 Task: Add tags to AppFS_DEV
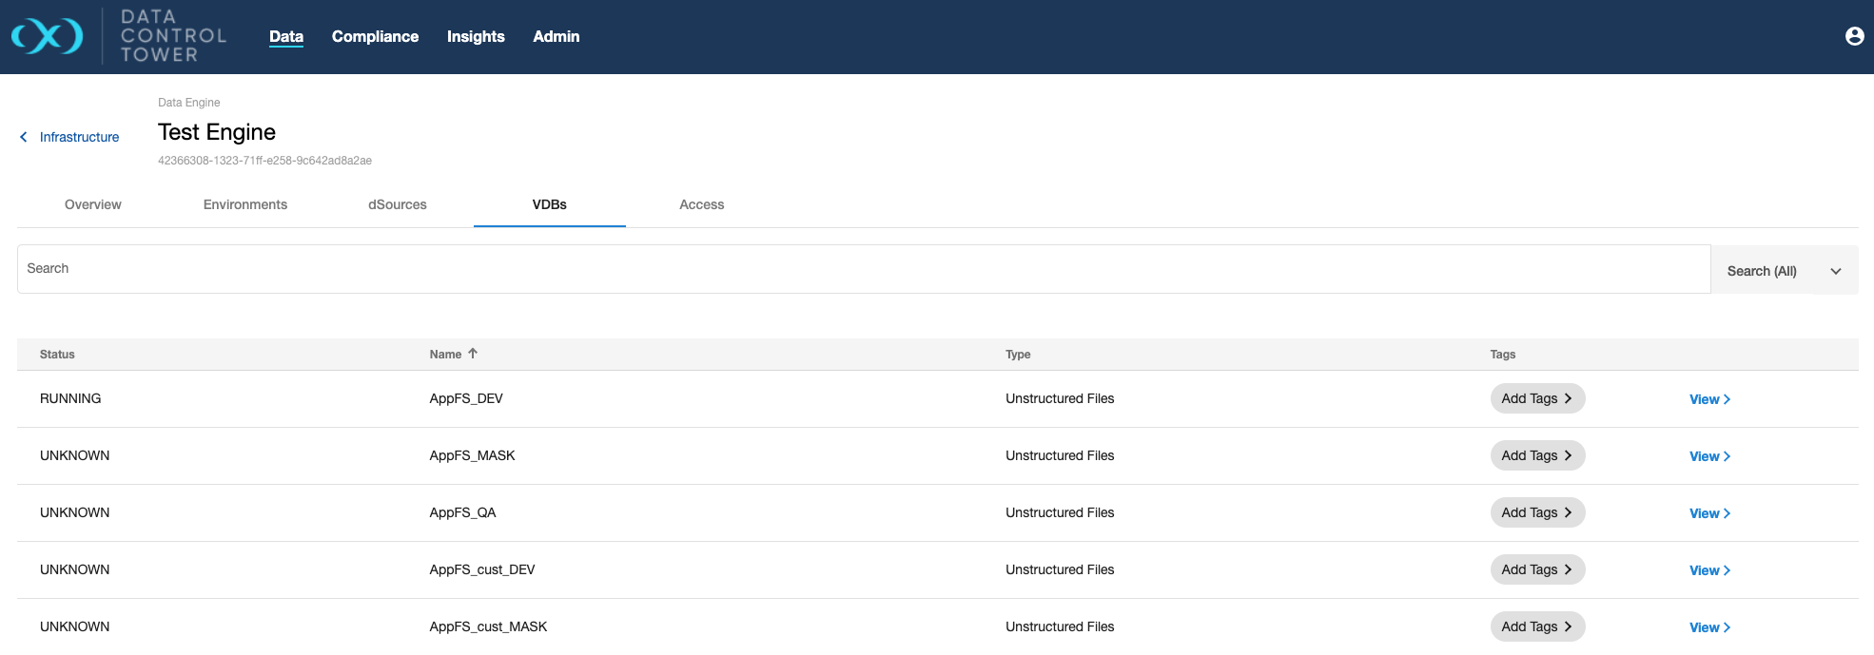(x=1536, y=398)
